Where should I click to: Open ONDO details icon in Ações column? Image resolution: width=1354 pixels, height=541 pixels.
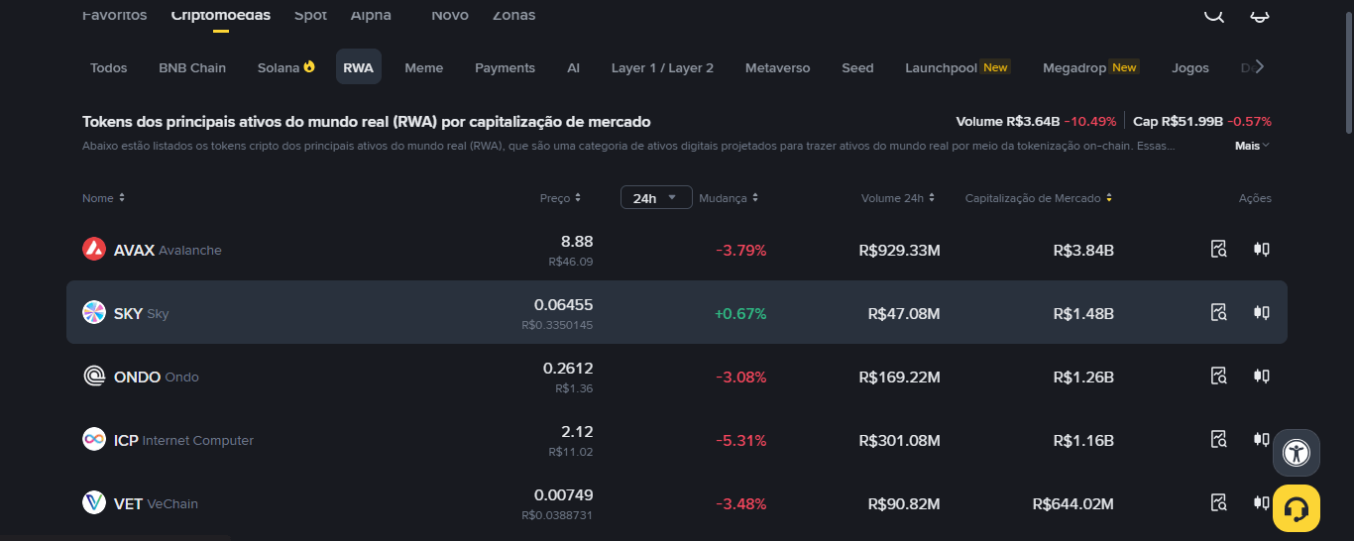pos(1219,377)
